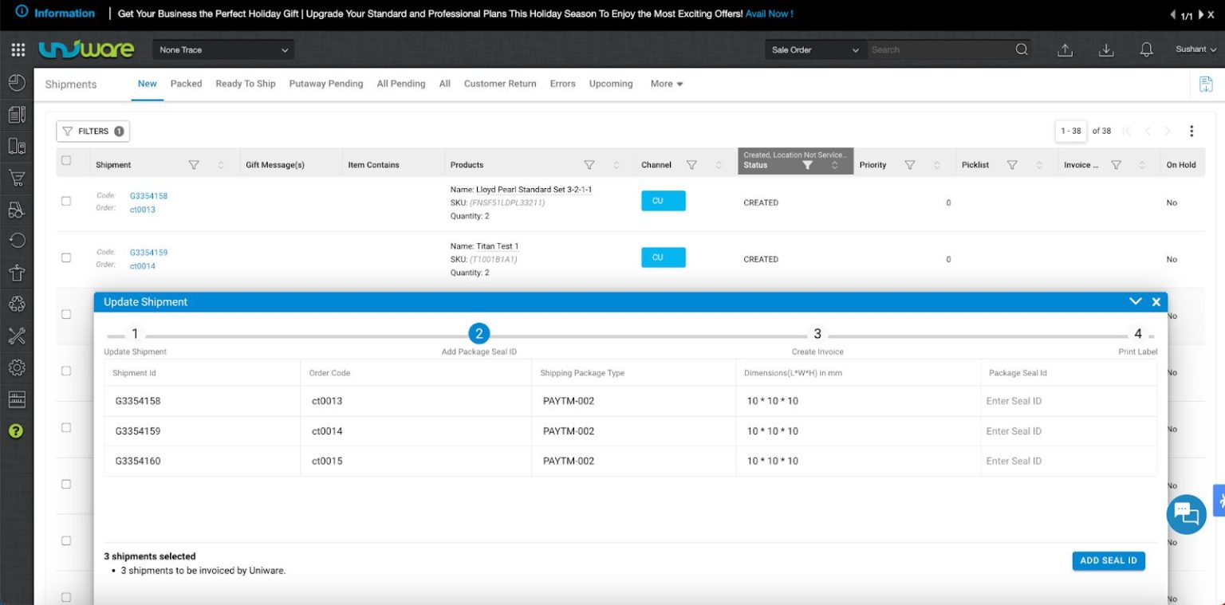Image resolution: width=1225 pixels, height=605 pixels.
Task: Toggle the select-all shipments checkbox
Action: click(66, 161)
